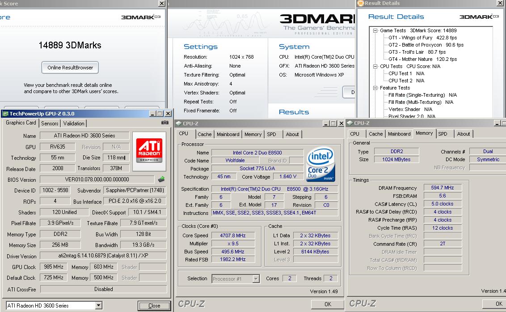The height and width of the screenshot is (312, 506).
Task: Close the 3DMark Score window
Action: point(162,3)
